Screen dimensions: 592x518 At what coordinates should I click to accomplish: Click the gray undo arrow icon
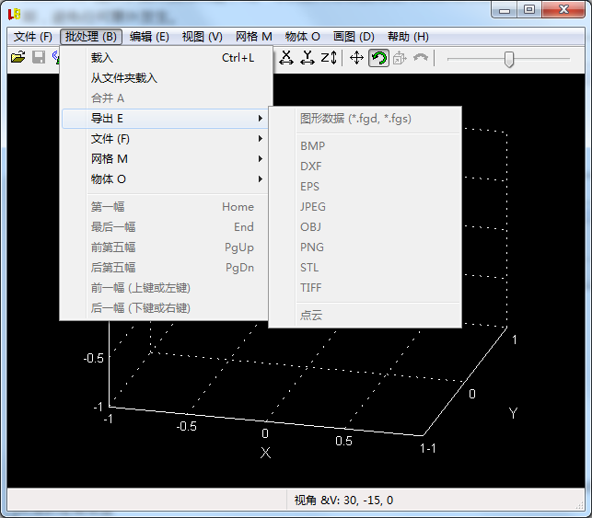coord(421,57)
